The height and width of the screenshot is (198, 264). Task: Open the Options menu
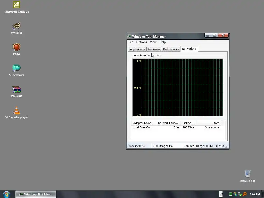click(x=142, y=42)
